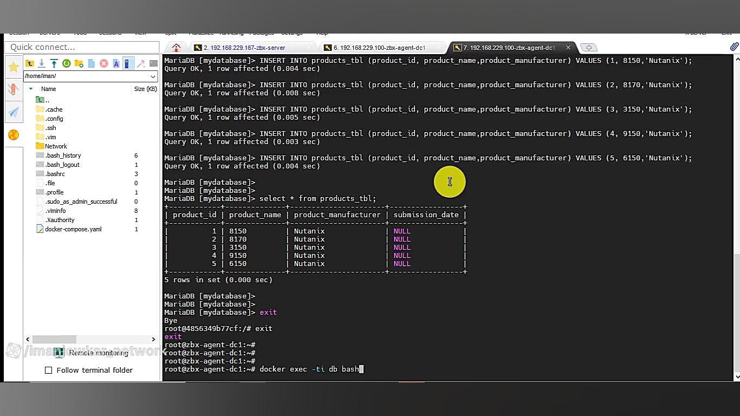
Task: Select the .vim folder
Action: [x=46, y=137]
